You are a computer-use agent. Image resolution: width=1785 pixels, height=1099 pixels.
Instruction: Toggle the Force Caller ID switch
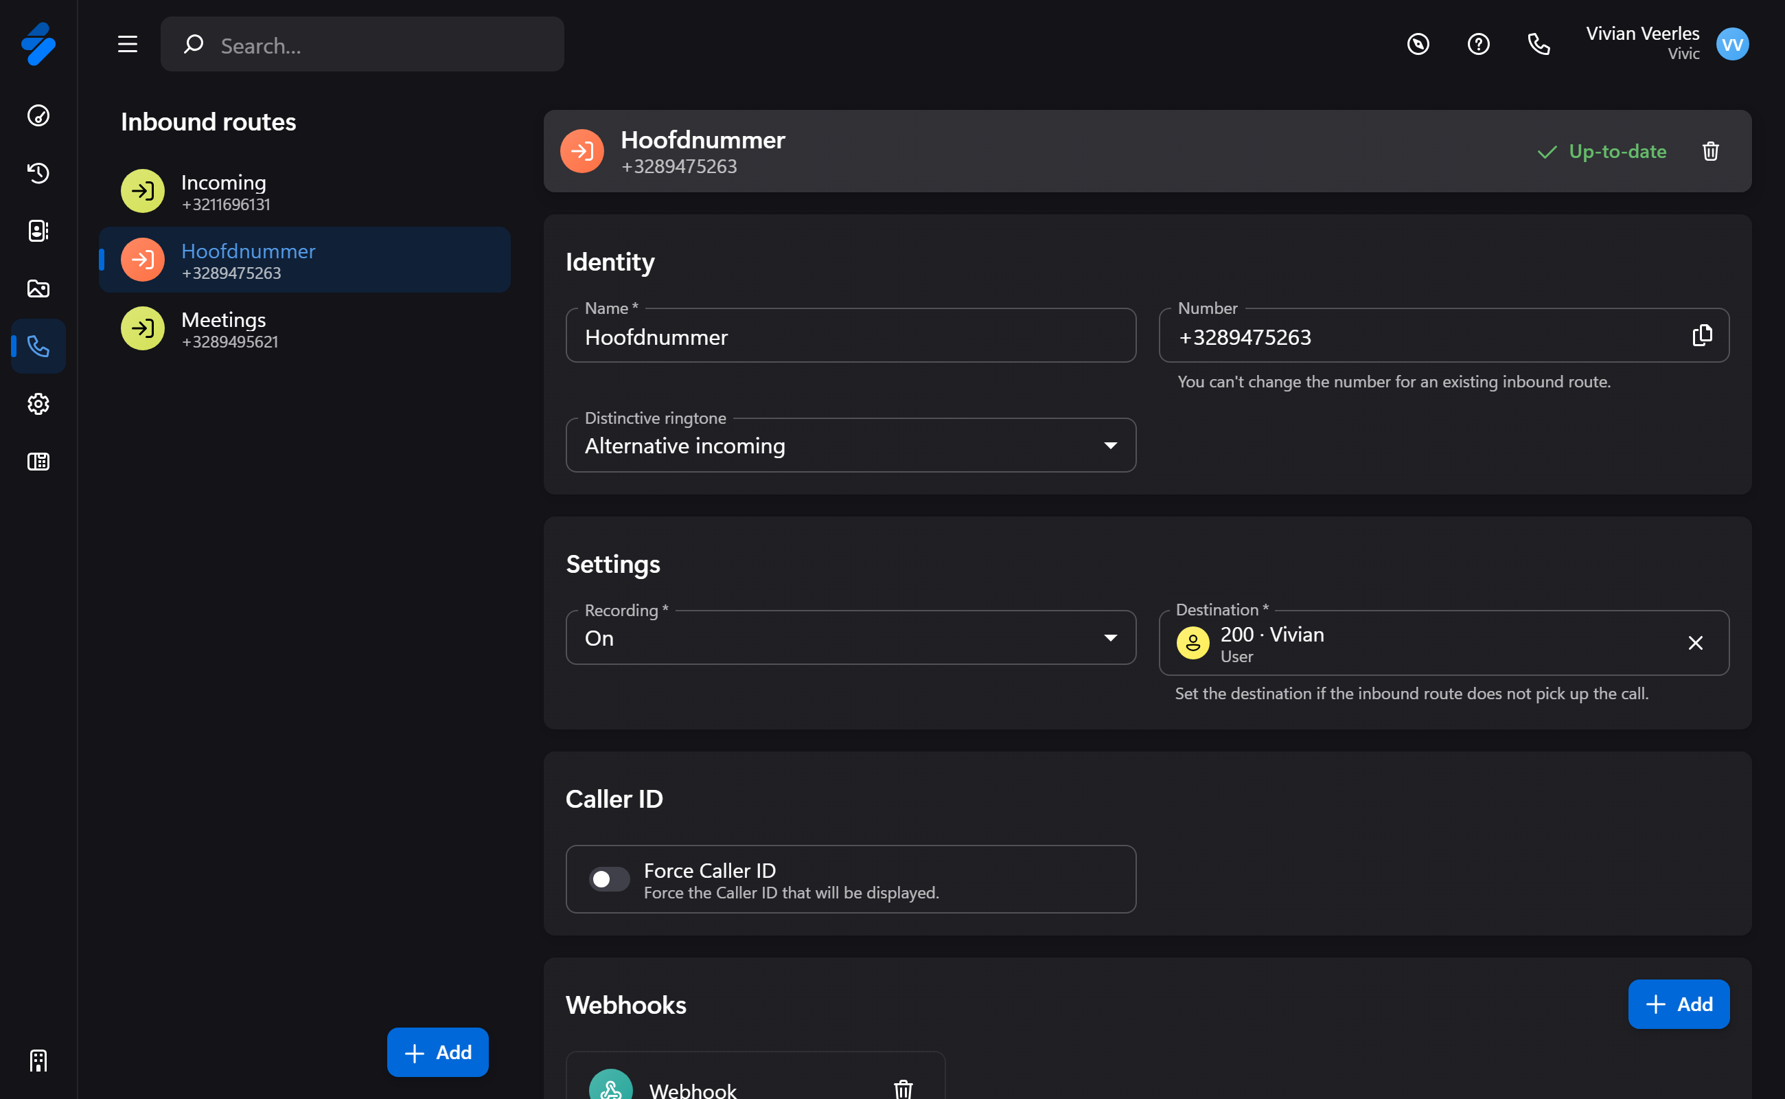click(x=609, y=879)
